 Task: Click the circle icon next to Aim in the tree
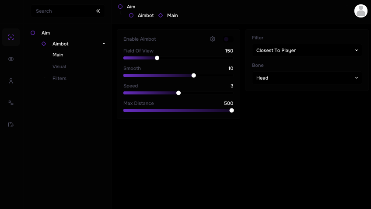click(33, 33)
